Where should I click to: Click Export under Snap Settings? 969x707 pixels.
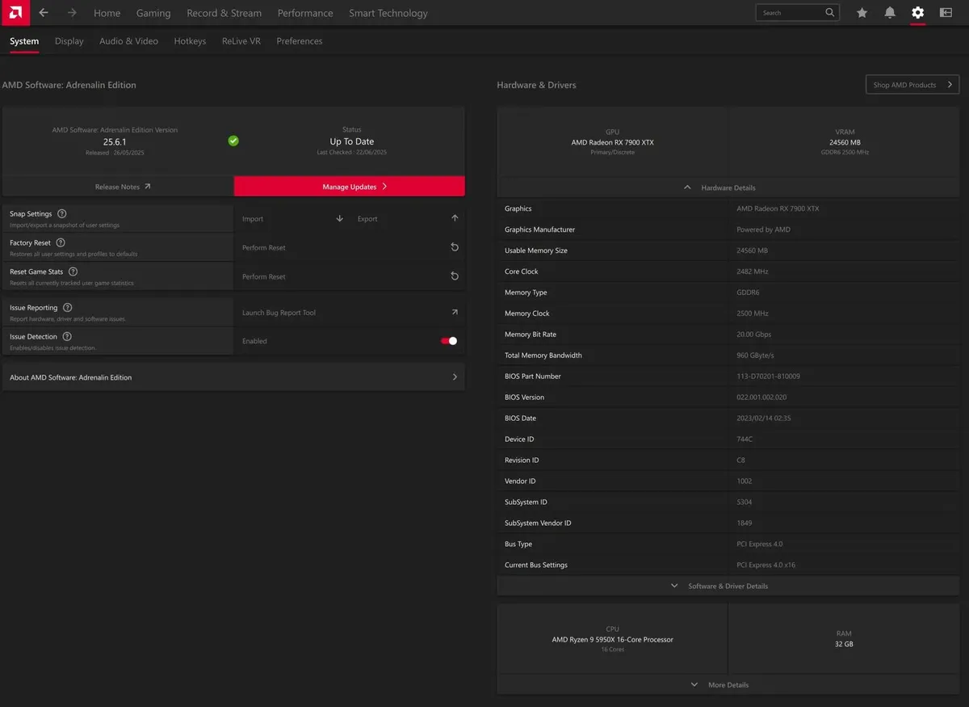tap(367, 219)
